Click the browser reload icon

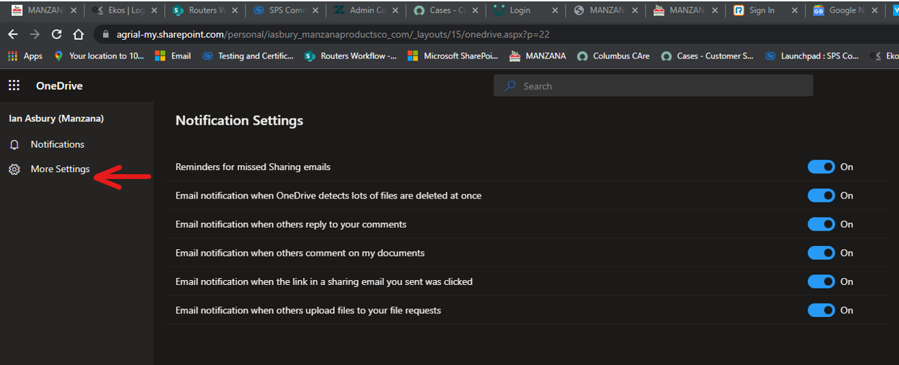(57, 34)
